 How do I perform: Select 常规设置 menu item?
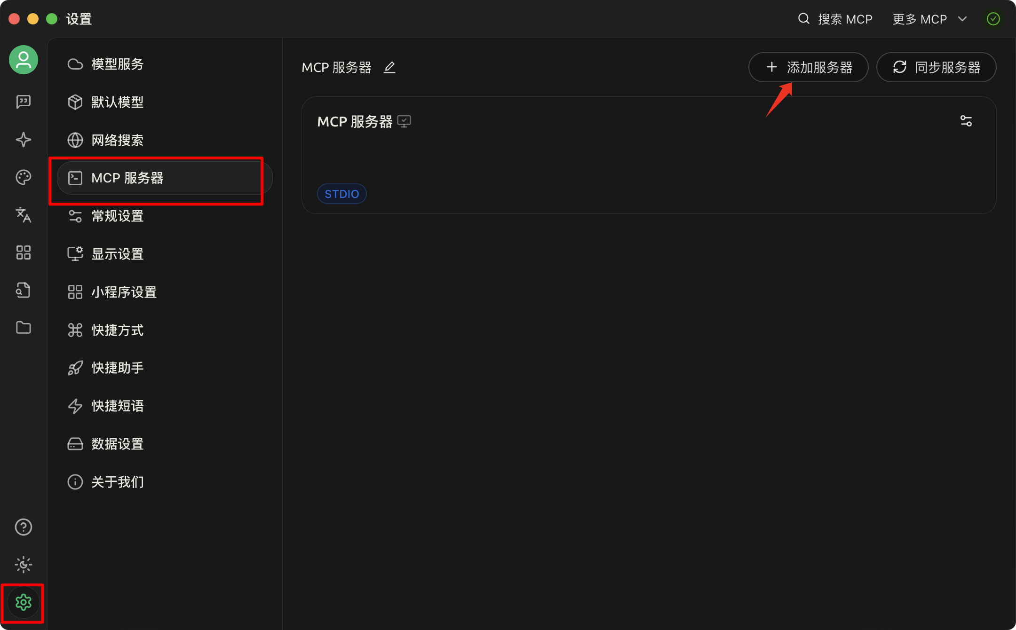117,216
